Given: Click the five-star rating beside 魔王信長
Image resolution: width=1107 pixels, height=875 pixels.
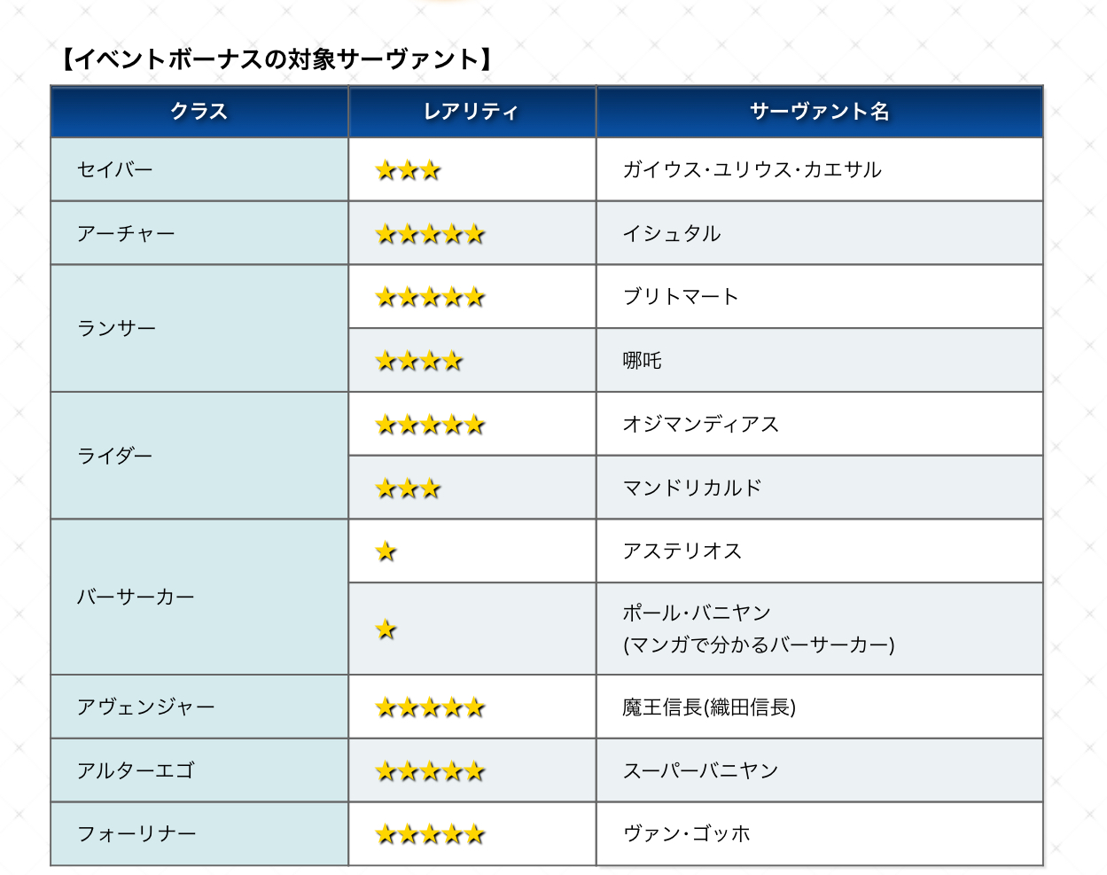Looking at the screenshot, I should (430, 707).
